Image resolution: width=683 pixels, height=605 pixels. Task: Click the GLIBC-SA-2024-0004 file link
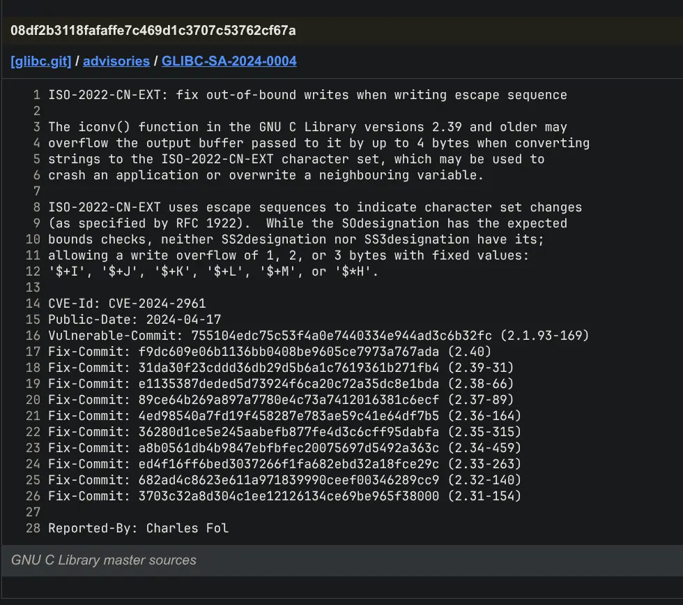[x=229, y=61]
